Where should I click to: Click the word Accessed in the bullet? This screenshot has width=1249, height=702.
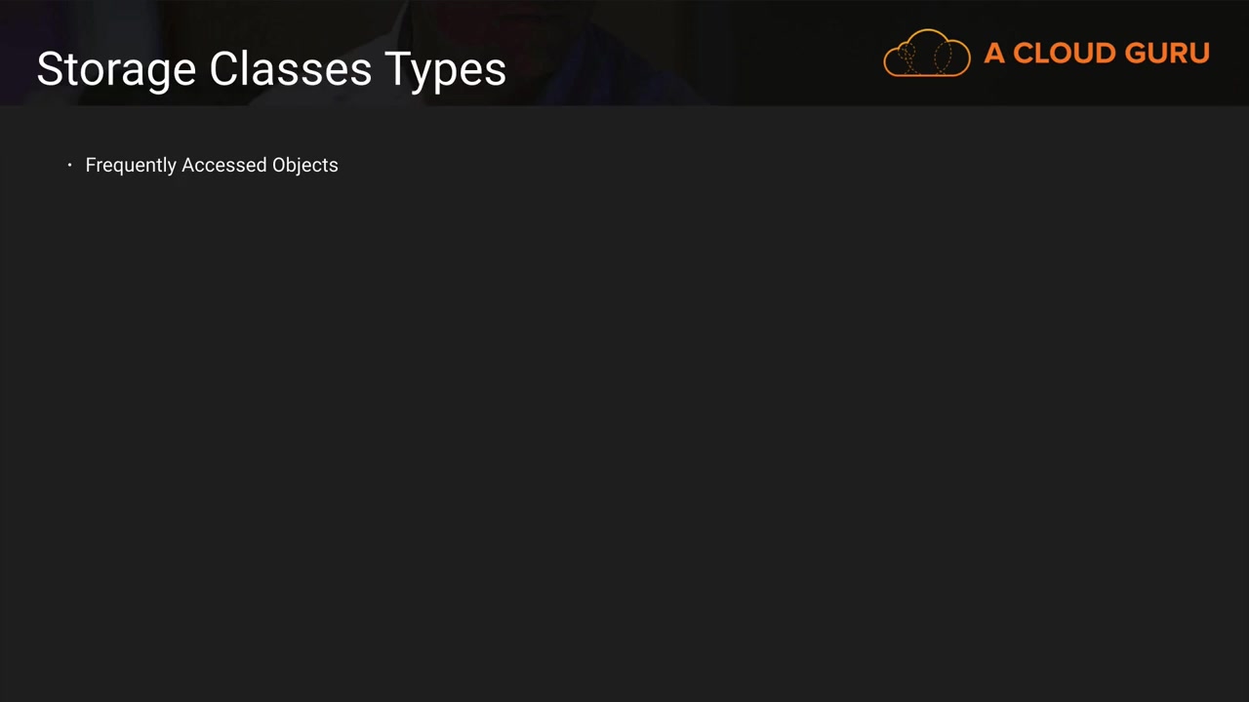pyautogui.click(x=224, y=166)
